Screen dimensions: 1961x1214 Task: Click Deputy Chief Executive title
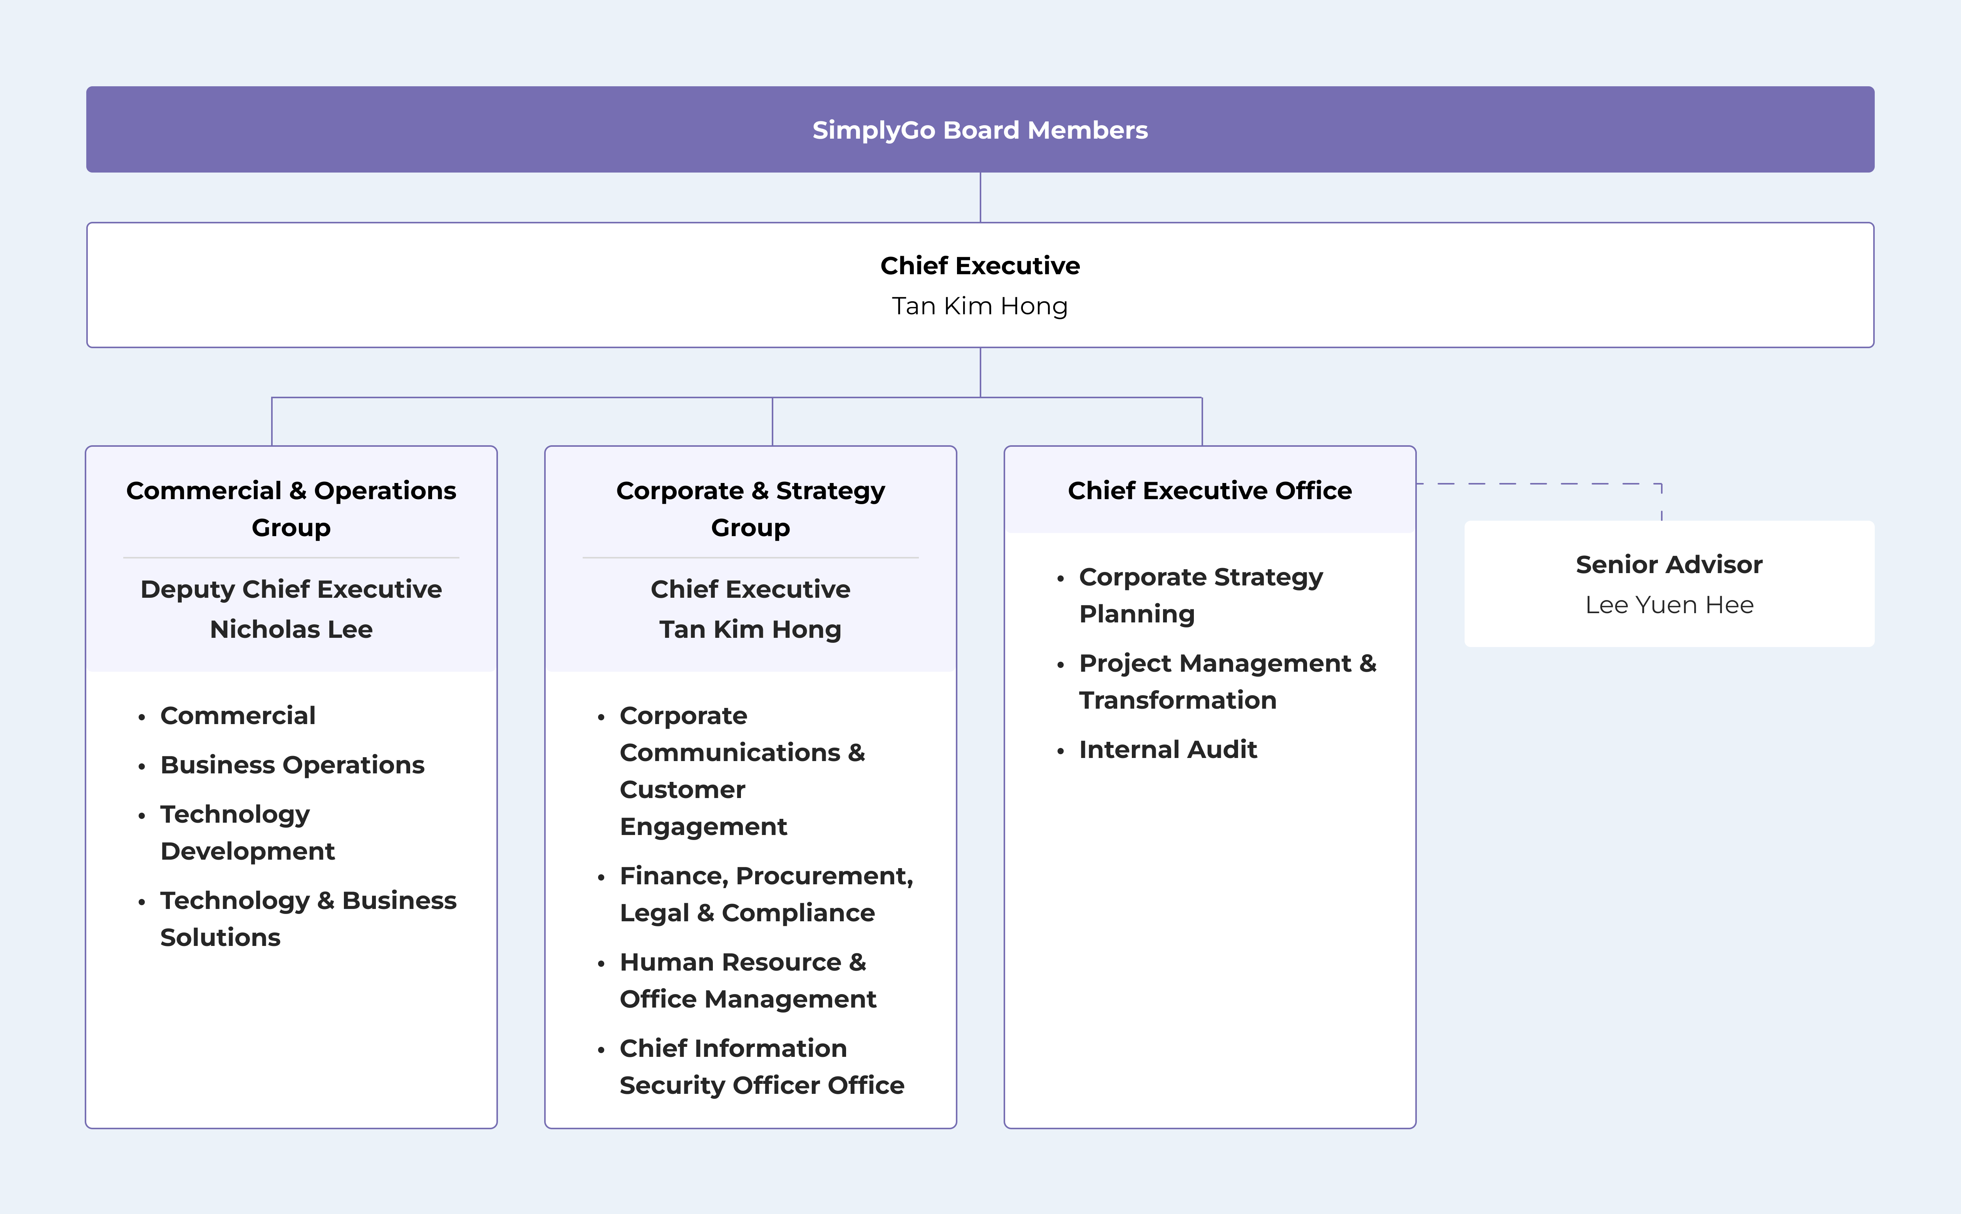click(292, 589)
